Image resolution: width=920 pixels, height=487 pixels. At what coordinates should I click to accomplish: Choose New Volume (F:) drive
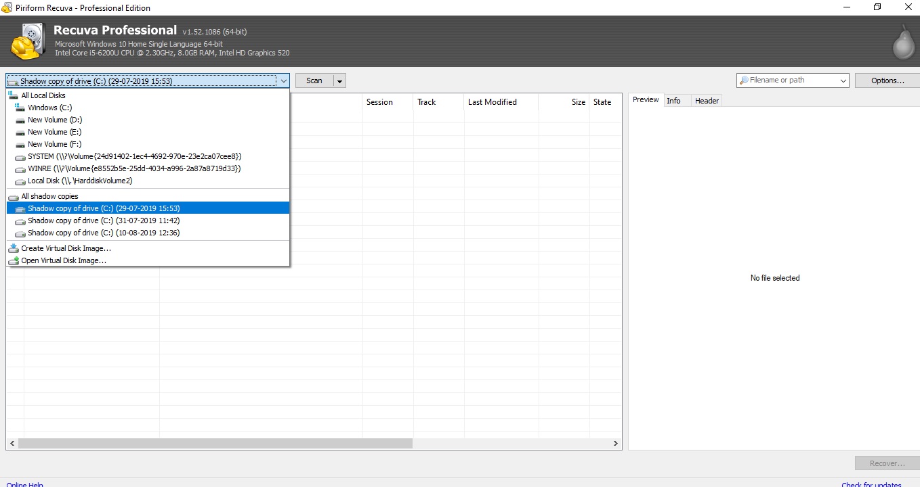click(x=148, y=144)
